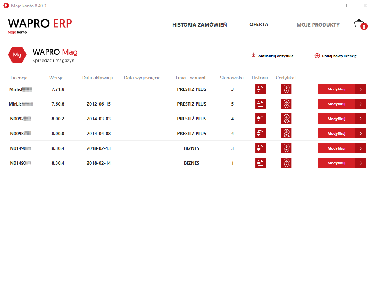
Task: Click the red Mg hexagon product icon
Action: [x=17, y=55]
